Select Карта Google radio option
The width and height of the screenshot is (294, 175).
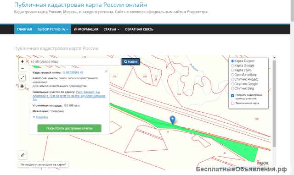pos(232,66)
